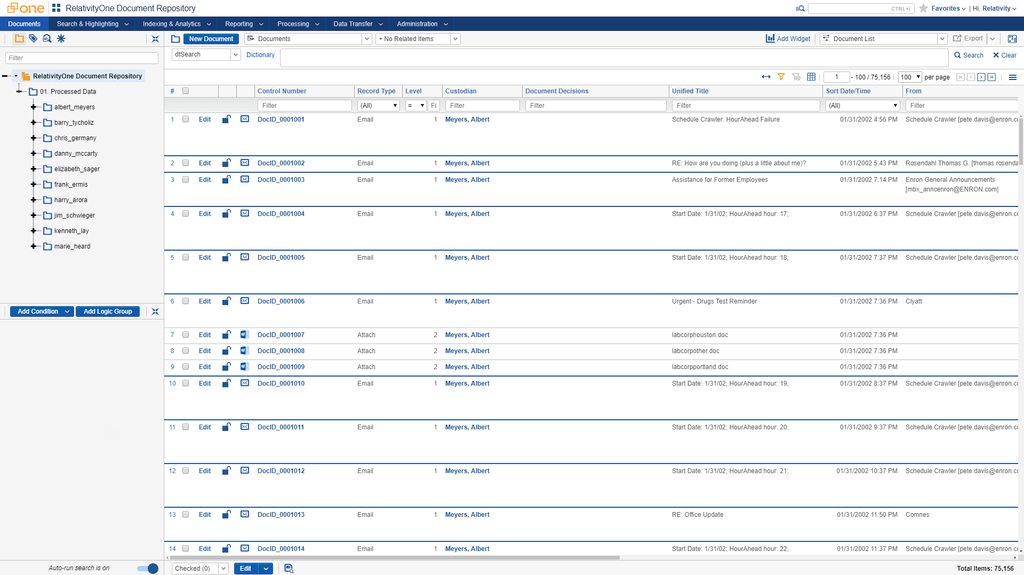The height and width of the screenshot is (575, 1024).
Task: Check the box for DocID_0001008
Action: (x=186, y=350)
